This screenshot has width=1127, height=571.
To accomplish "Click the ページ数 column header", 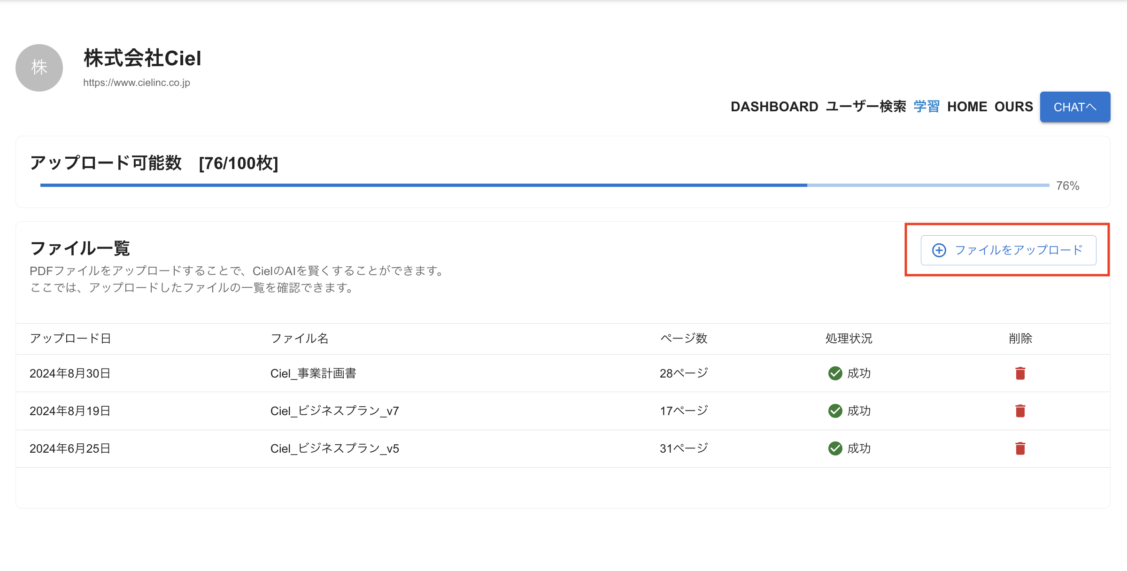I will point(684,339).
